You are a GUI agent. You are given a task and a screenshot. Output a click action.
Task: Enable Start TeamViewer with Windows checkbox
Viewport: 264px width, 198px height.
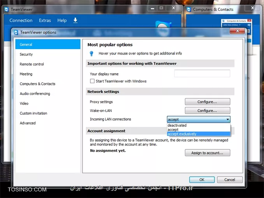click(x=92, y=81)
